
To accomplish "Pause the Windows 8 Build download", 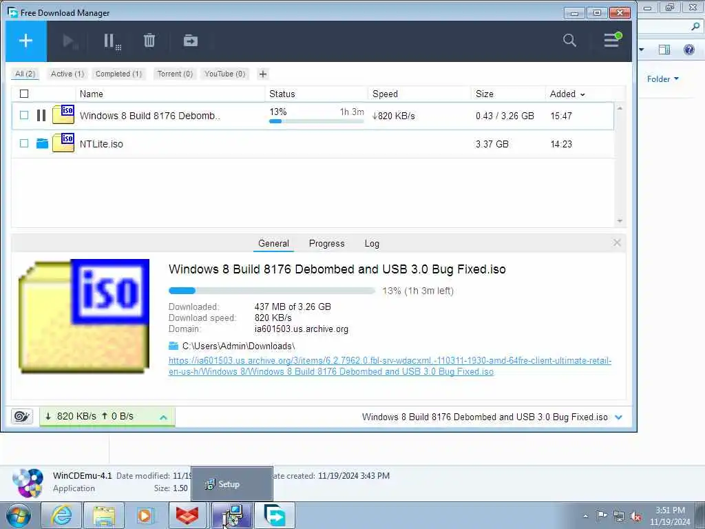I will click(x=41, y=116).
